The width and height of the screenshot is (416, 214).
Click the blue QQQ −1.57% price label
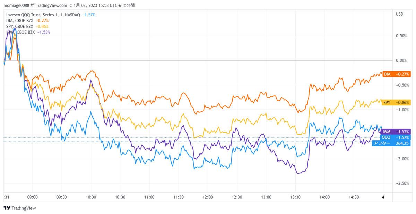[396, 137]
